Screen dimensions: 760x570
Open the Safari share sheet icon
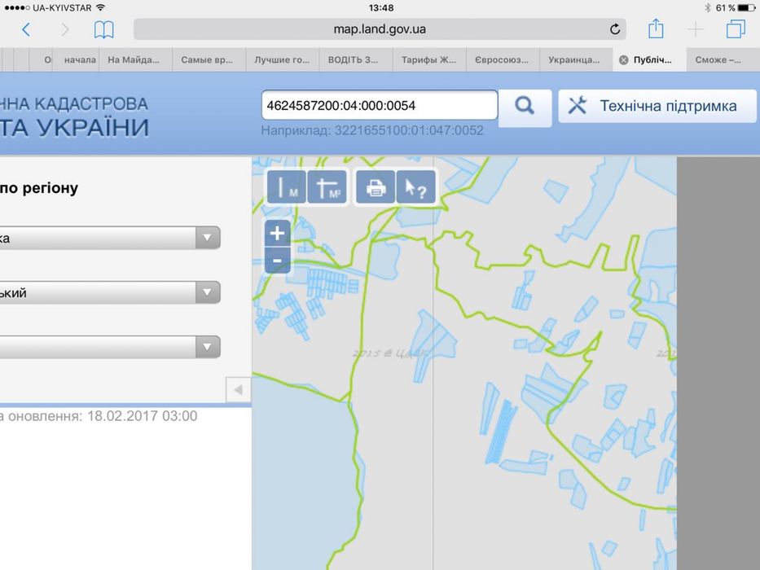click(x=656, y=28)
